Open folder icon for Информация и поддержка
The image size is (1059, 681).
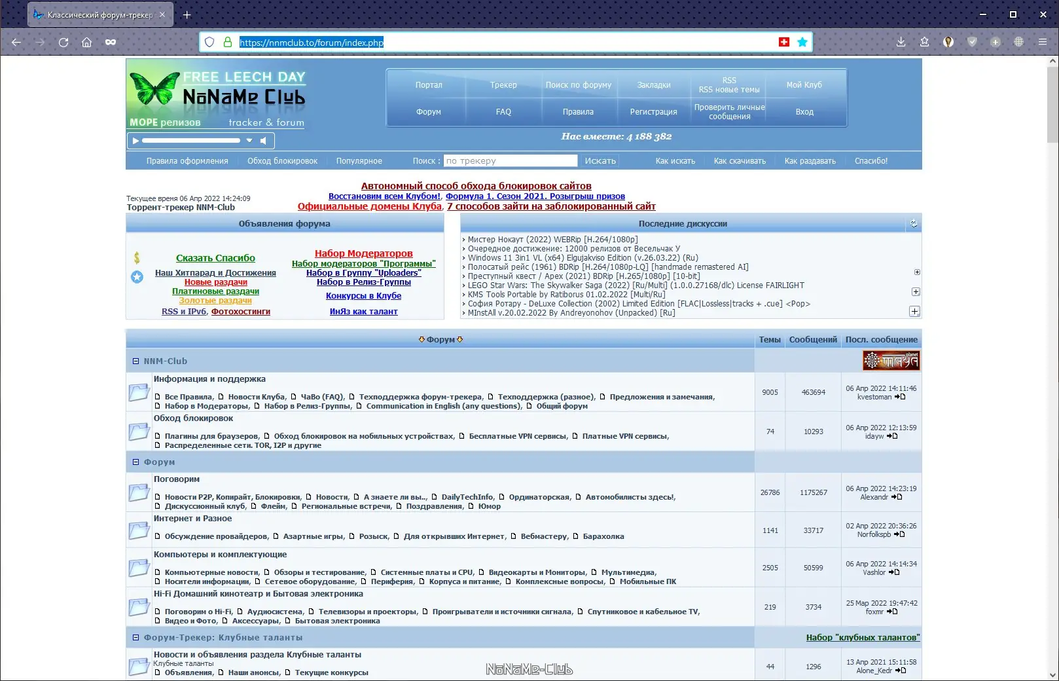[139, 392]
